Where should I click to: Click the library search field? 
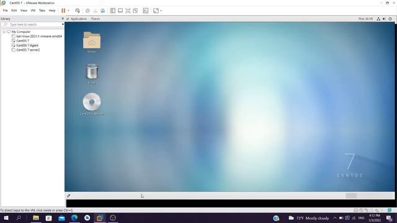[x=32, y=25]
